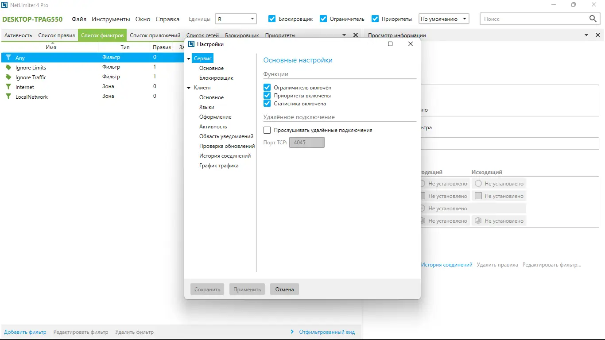Select Основное under Сервис

coord(211,68)
